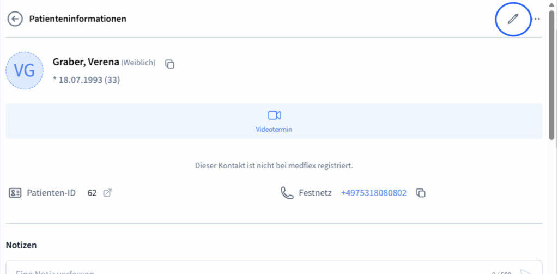558x274 pixels.
Task: Click the scroll-up arrow atop the scrollbar
Action: [x=551, y=4]
